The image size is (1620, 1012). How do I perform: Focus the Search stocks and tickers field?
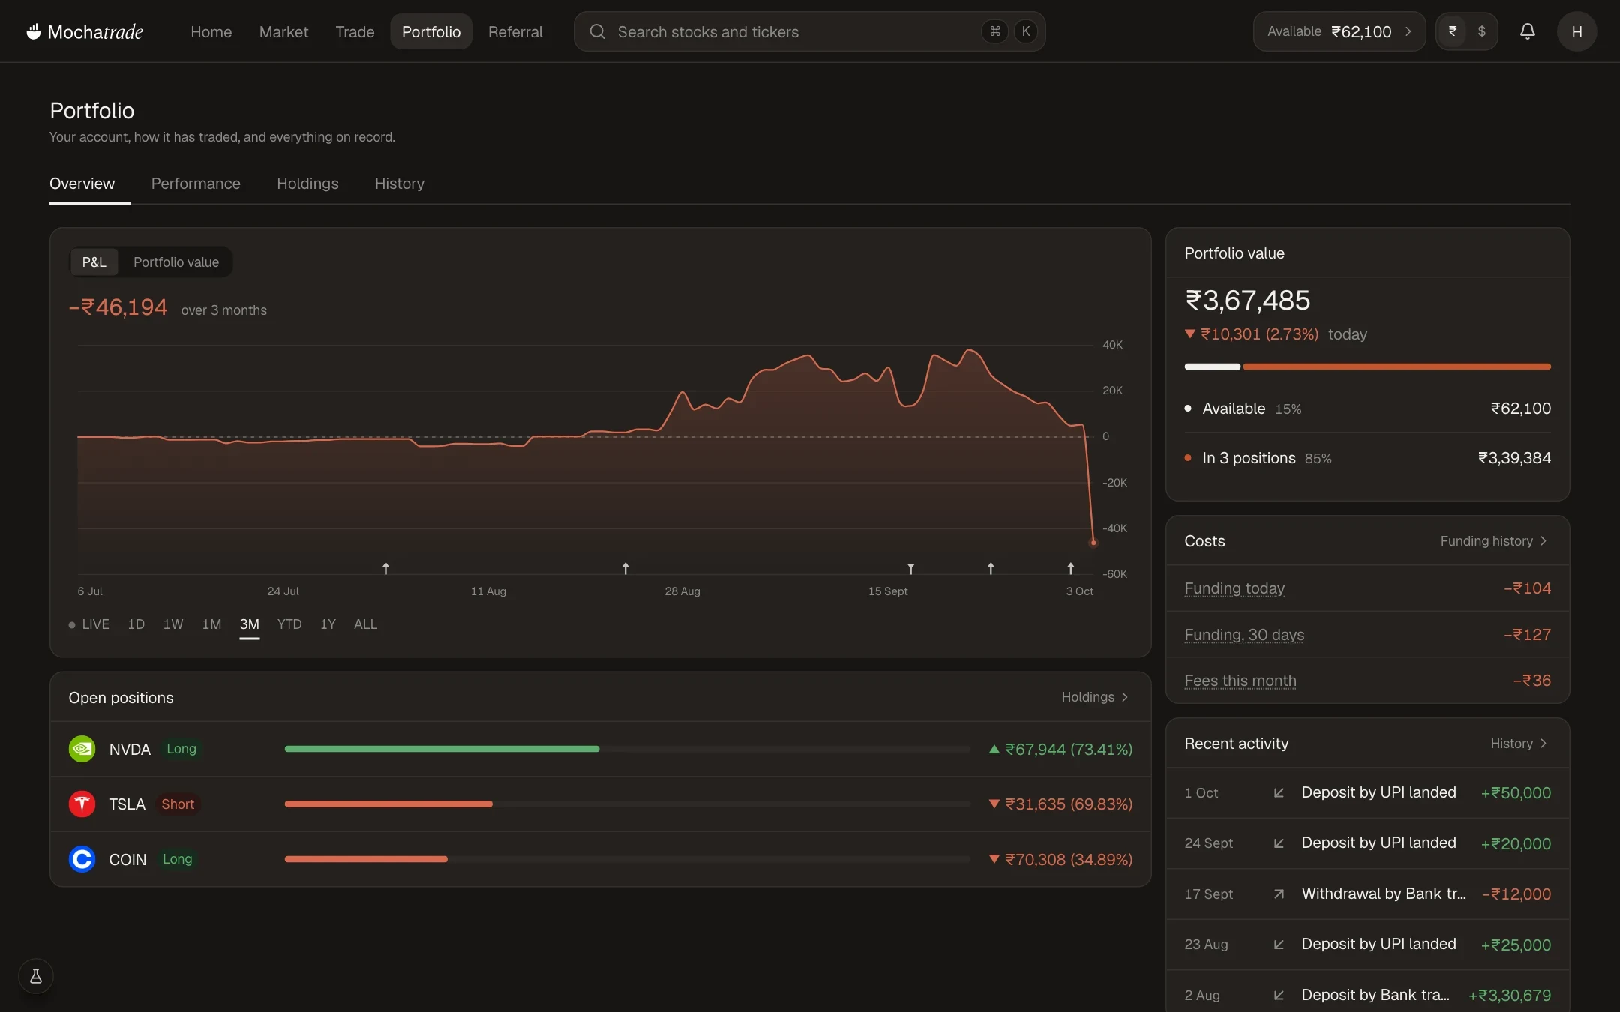[x=809, y=31]
